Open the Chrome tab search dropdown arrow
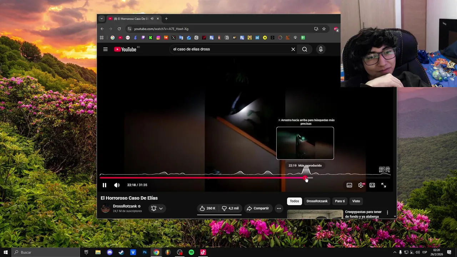 tap(101, 19)
